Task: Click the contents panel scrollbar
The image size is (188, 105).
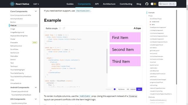Action: click(176, 47)
